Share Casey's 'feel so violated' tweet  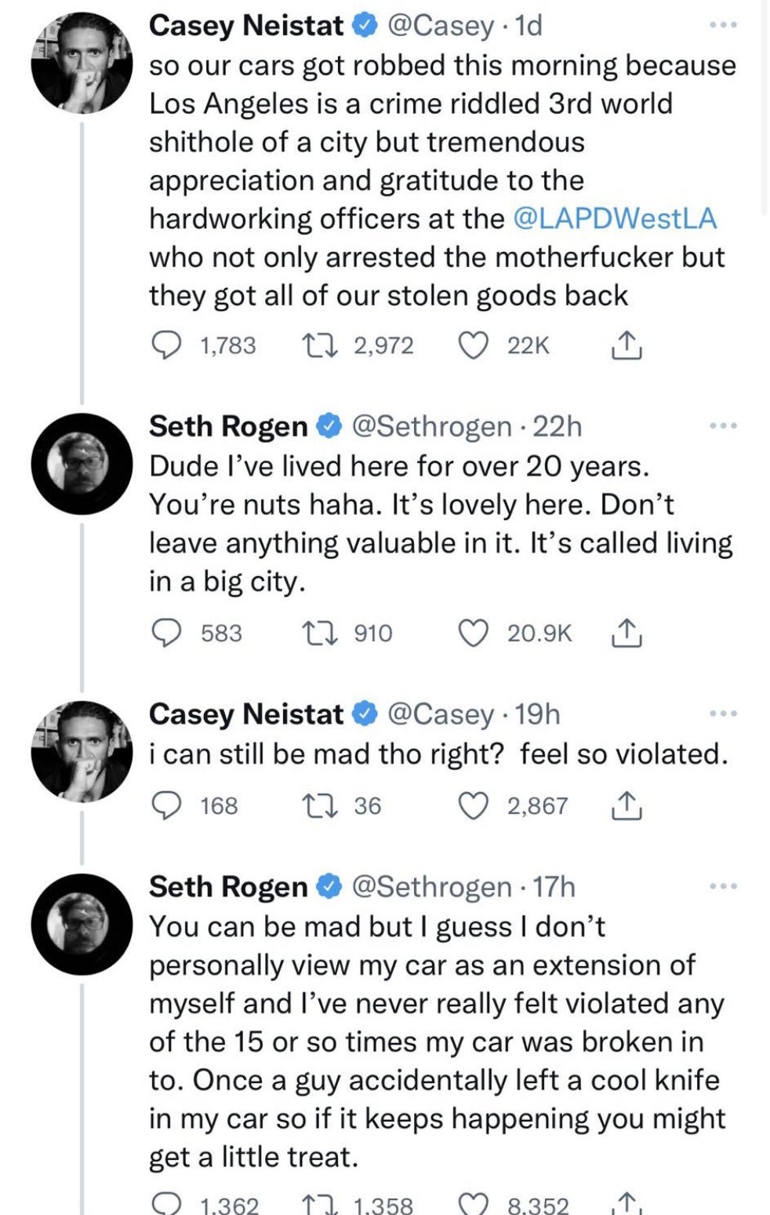[627, 805]
